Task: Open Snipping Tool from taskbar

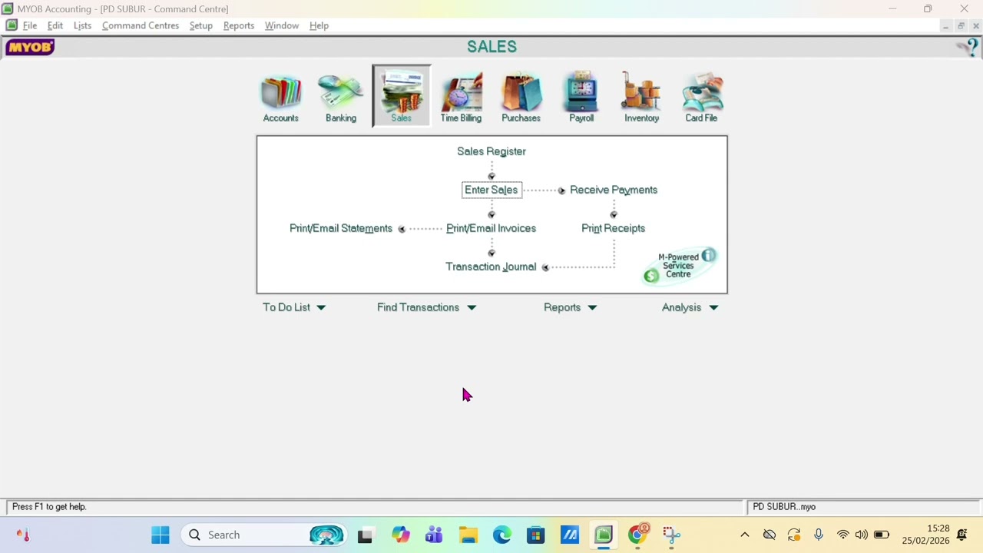Action: [671, 535]
